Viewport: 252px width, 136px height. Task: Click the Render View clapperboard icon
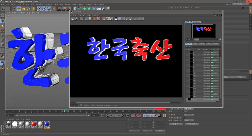pyautogui.click(x=59, y=9)
